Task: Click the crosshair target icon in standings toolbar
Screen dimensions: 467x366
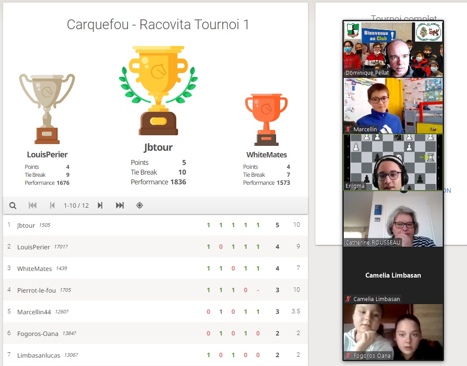Action: point(140,206)
